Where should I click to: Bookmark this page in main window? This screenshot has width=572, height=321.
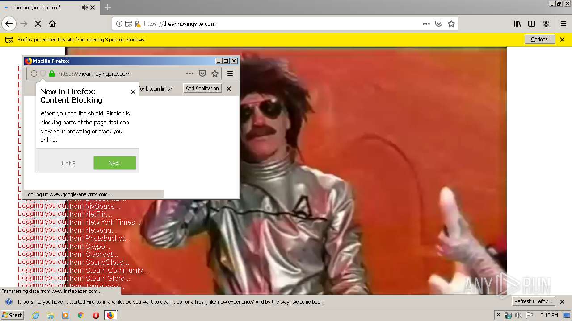point(451,24)
